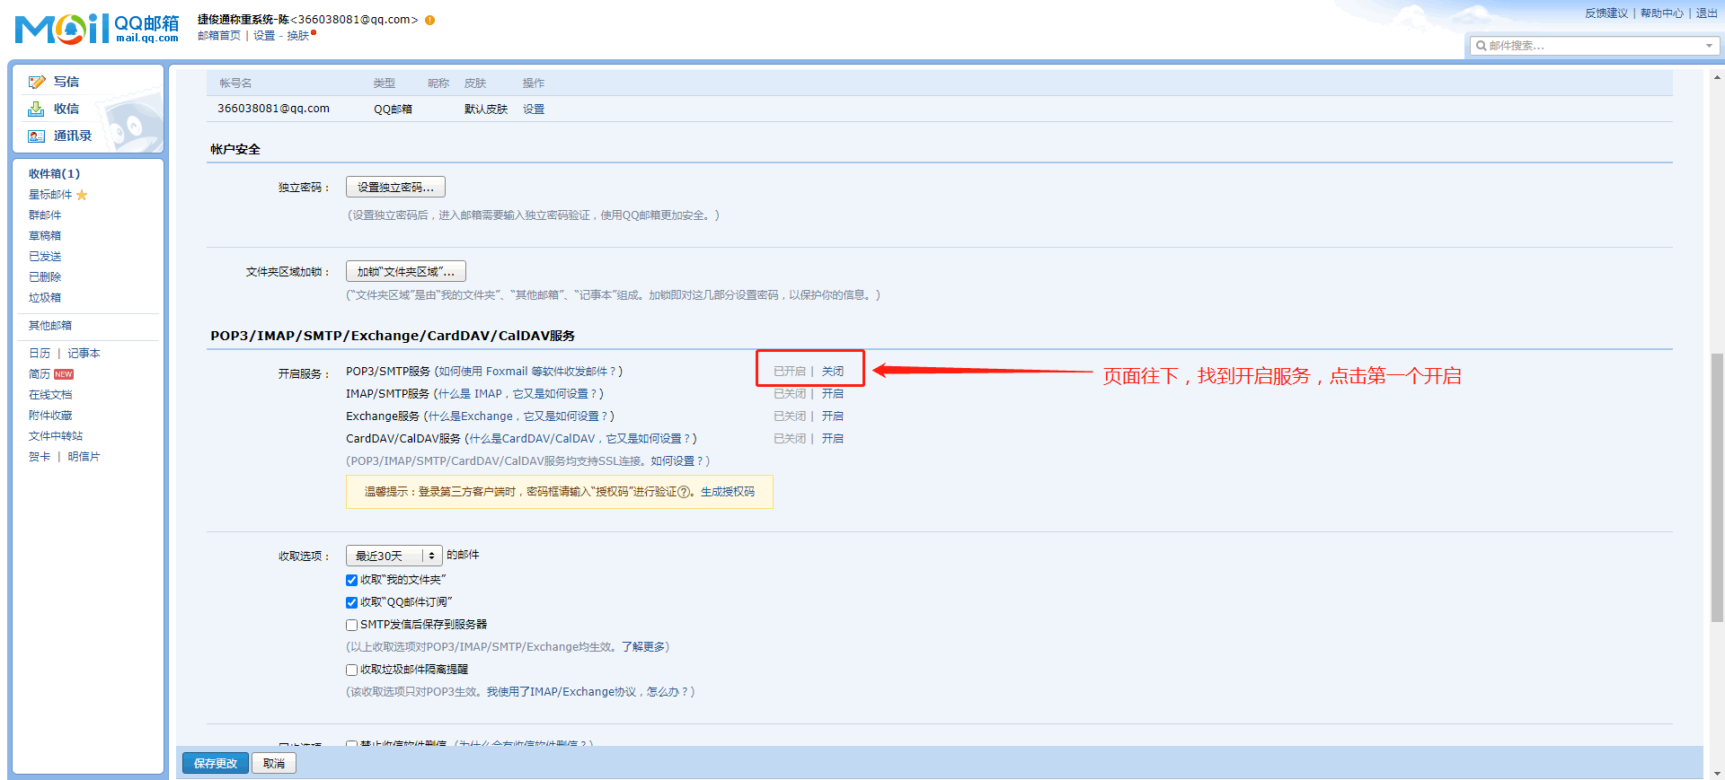Click the Lock Folder Area button
The image size is (1725, 780).
[x=406, y=271]
